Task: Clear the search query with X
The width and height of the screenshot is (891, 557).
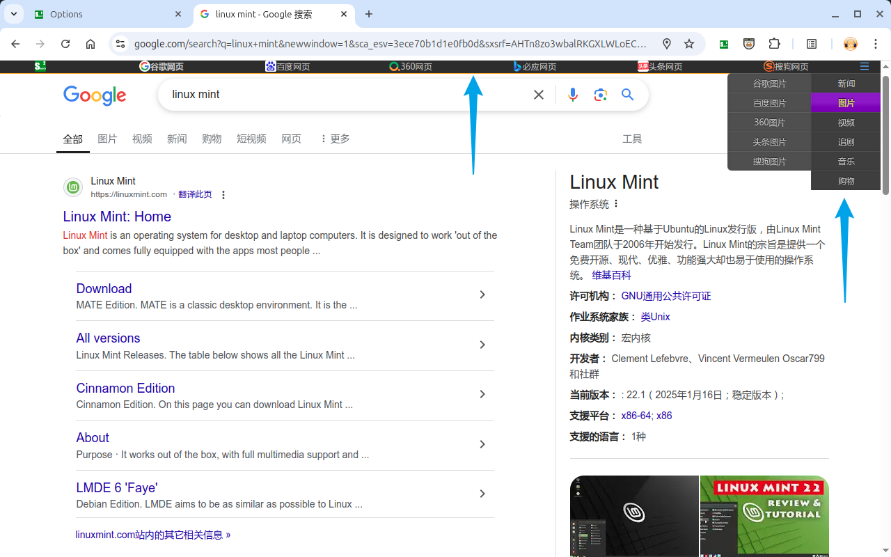Action: [539, 95]
